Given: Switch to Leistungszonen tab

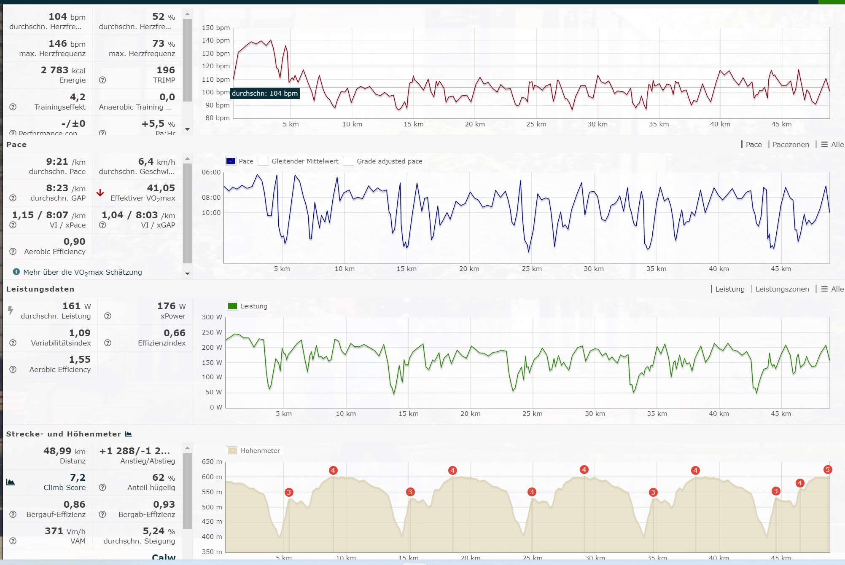Looking at the screenshot, I should coord(782,289).
